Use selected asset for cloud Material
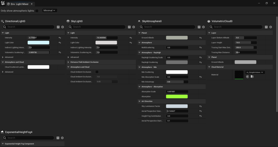 click(247, 77)
